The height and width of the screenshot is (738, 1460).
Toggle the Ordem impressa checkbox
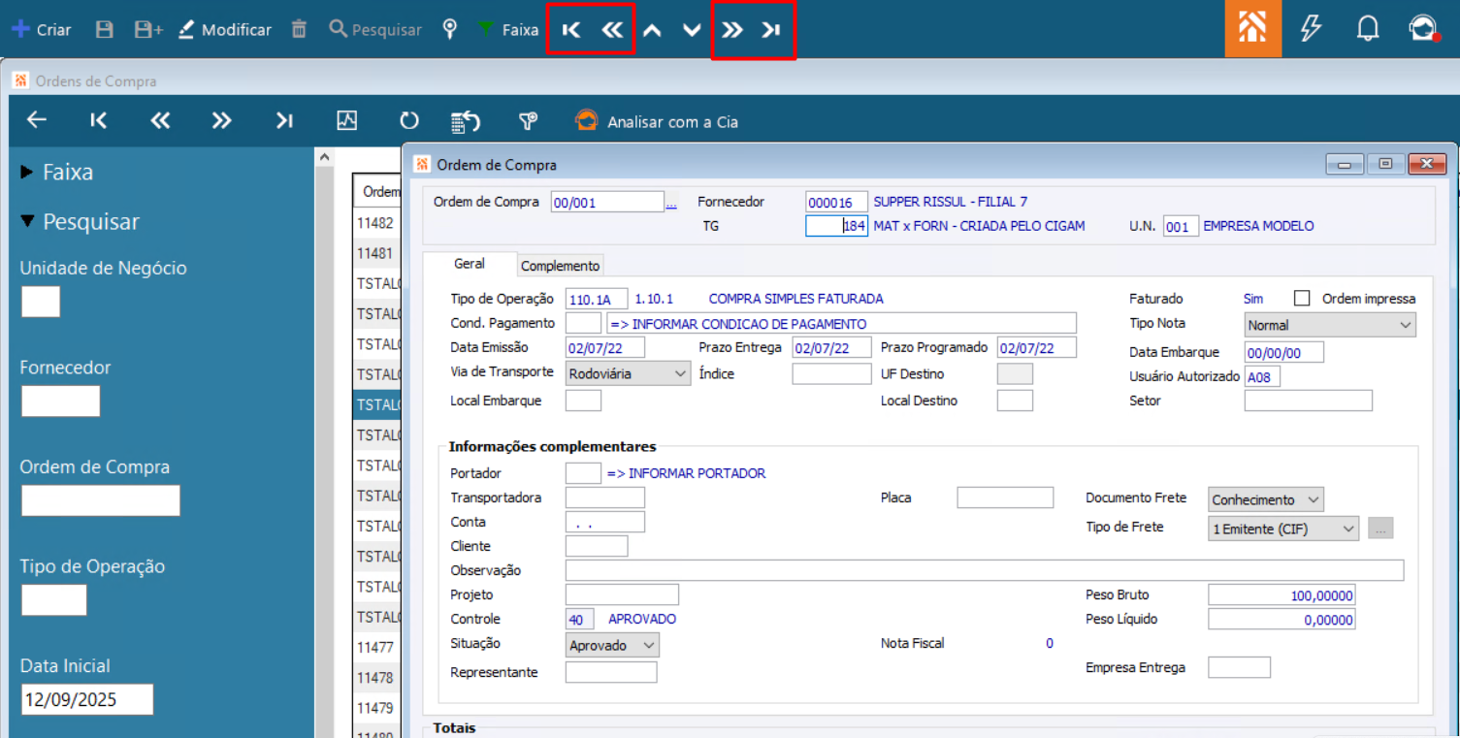click(x=1302, y=299)
